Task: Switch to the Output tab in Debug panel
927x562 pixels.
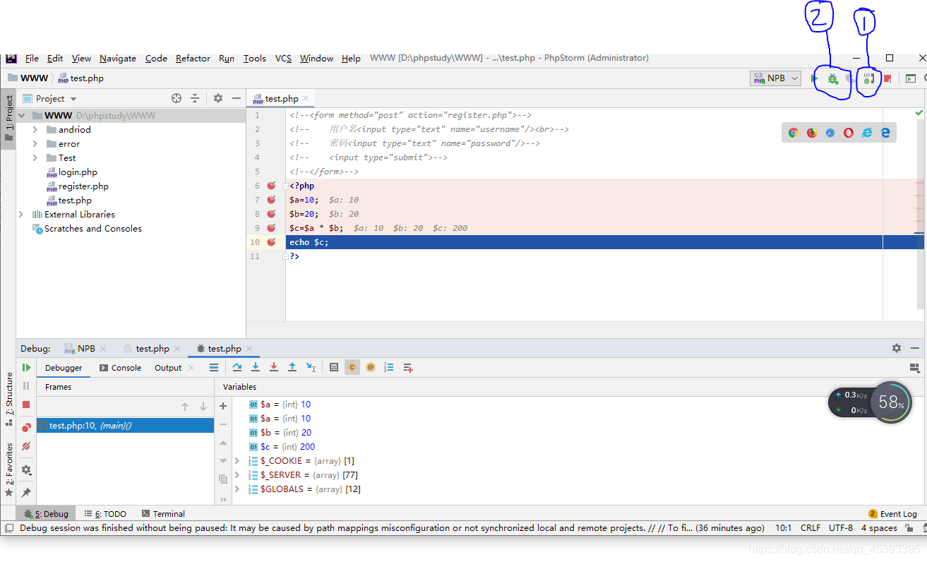Action: tap(168, 368)
